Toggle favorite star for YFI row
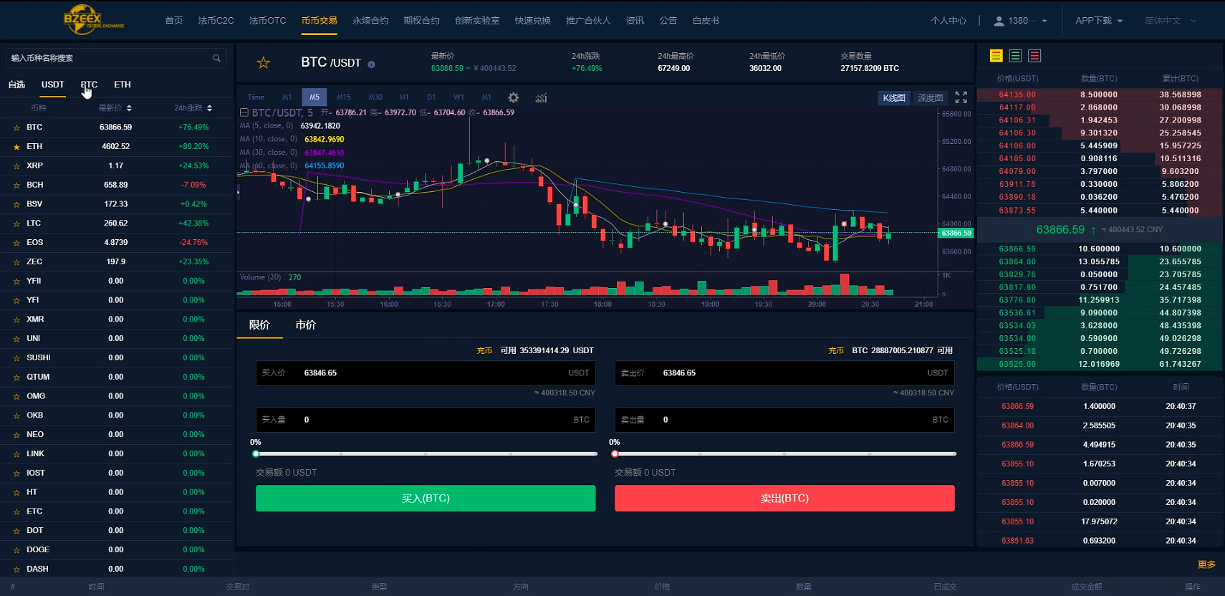1225x596 pixels. (x=16, y=300)
